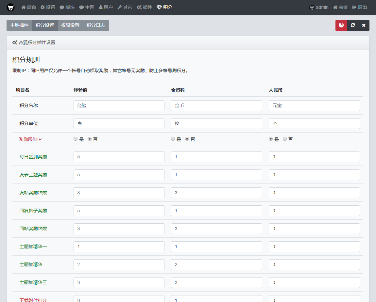Viewport: 376px width, 302px height.
Task: Switch to 积分日志 tab
Action: [x=96, y=25]
